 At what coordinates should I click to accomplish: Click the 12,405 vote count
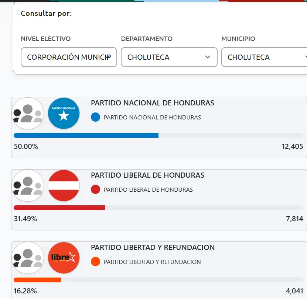292,146
